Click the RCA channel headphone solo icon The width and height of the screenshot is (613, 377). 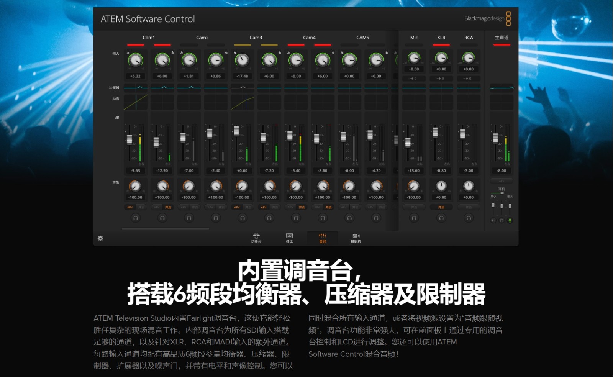[469, 218]
